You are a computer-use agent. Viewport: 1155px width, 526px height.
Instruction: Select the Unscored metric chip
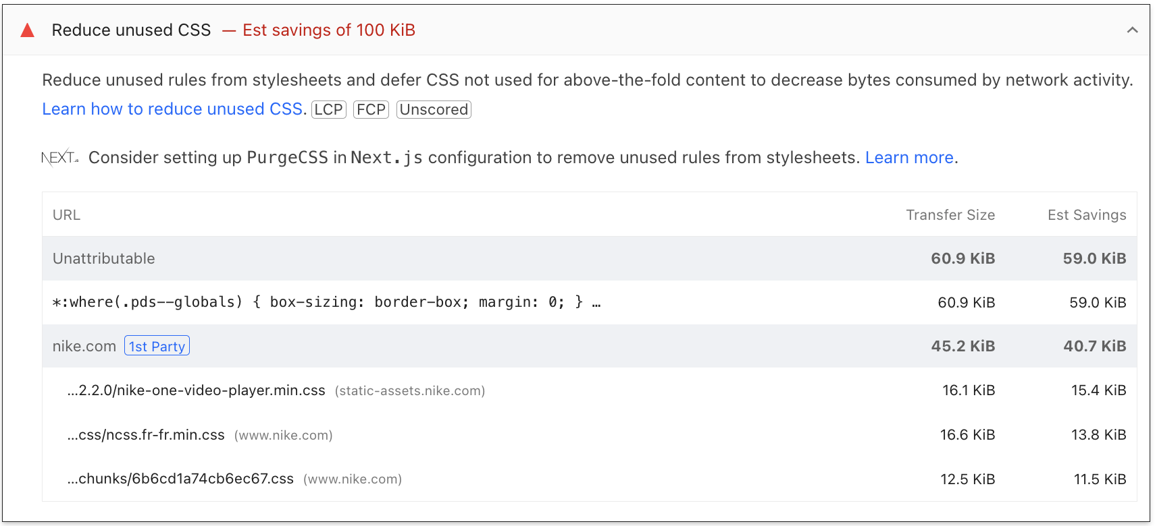433,109
